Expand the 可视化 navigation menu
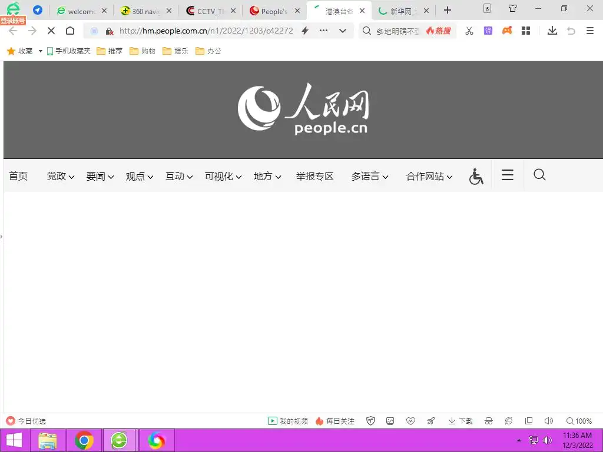The image size is (603, 452). click(223, 177)
